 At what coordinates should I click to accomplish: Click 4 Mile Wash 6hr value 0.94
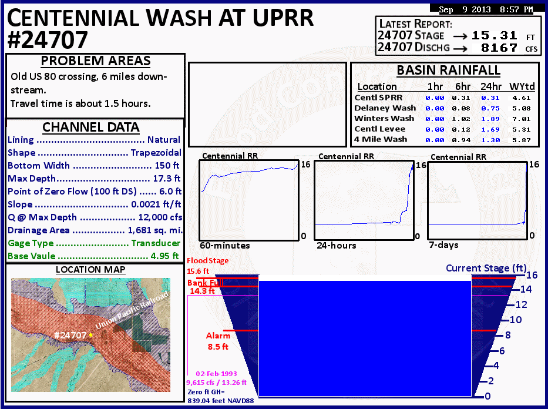461,140
